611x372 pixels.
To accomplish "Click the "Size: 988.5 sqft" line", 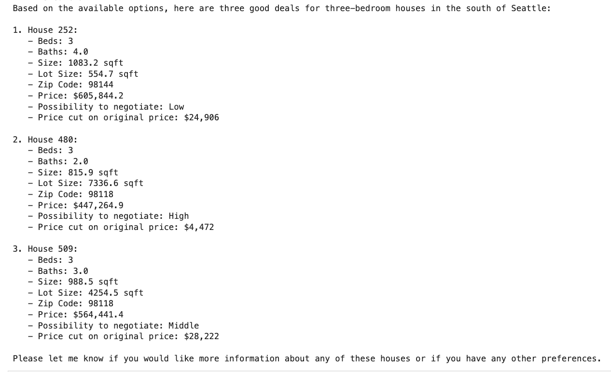I will (x=78, y=282).
